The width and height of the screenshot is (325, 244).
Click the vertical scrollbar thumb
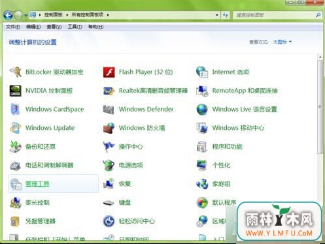coord(320,107)
